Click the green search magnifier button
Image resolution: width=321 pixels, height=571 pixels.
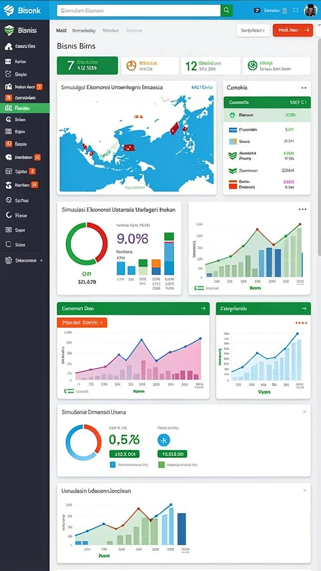pyautogui.click(x=226, y=10)
